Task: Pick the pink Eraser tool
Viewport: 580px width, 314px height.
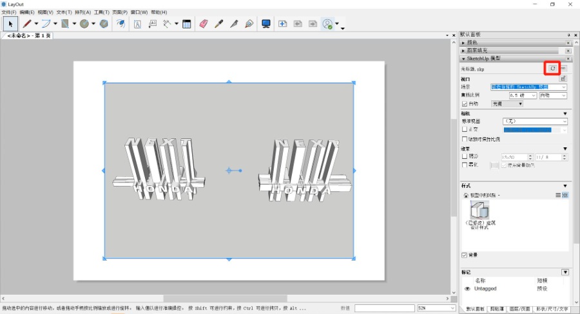Action: pos(204,24)
